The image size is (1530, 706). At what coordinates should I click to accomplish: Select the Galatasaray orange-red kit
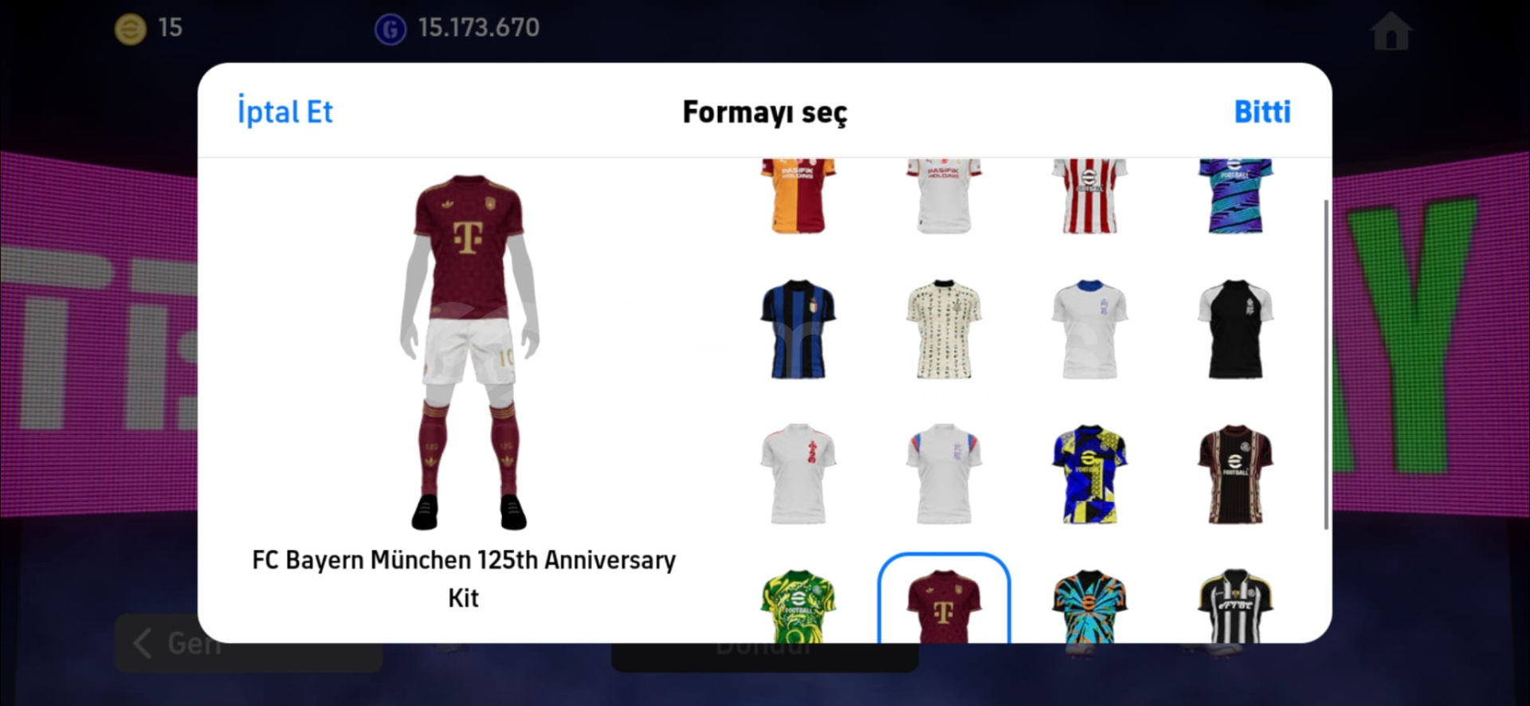(798, 196)
